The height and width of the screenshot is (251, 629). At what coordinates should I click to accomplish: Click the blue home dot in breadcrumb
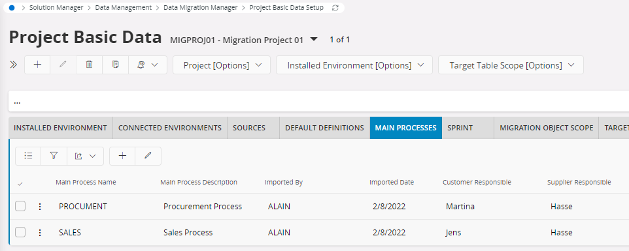pyautogui.click(x=12, y=8)
